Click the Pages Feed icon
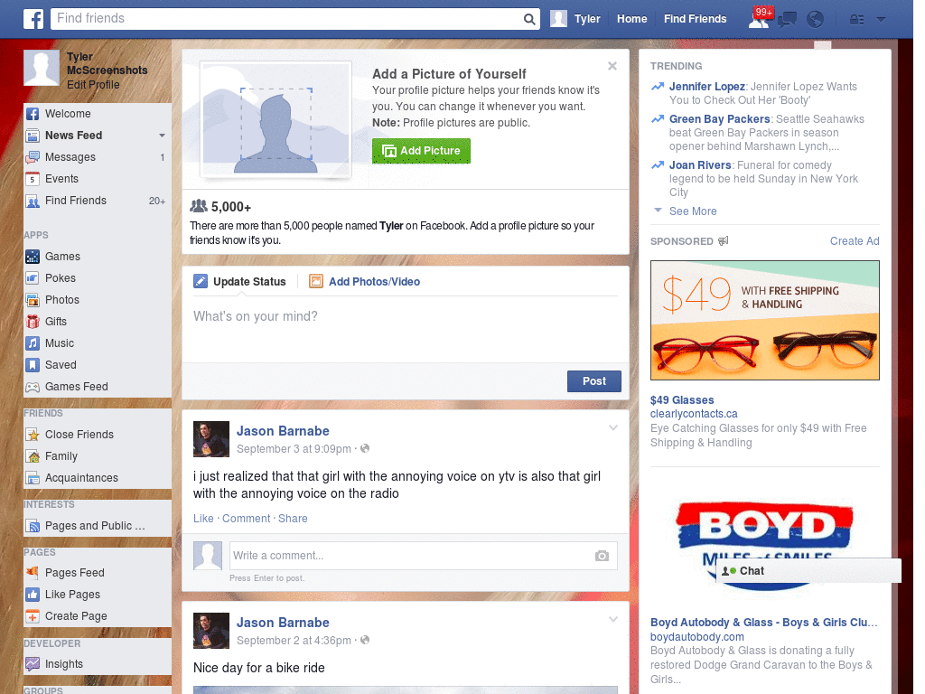 pos(33,572)
